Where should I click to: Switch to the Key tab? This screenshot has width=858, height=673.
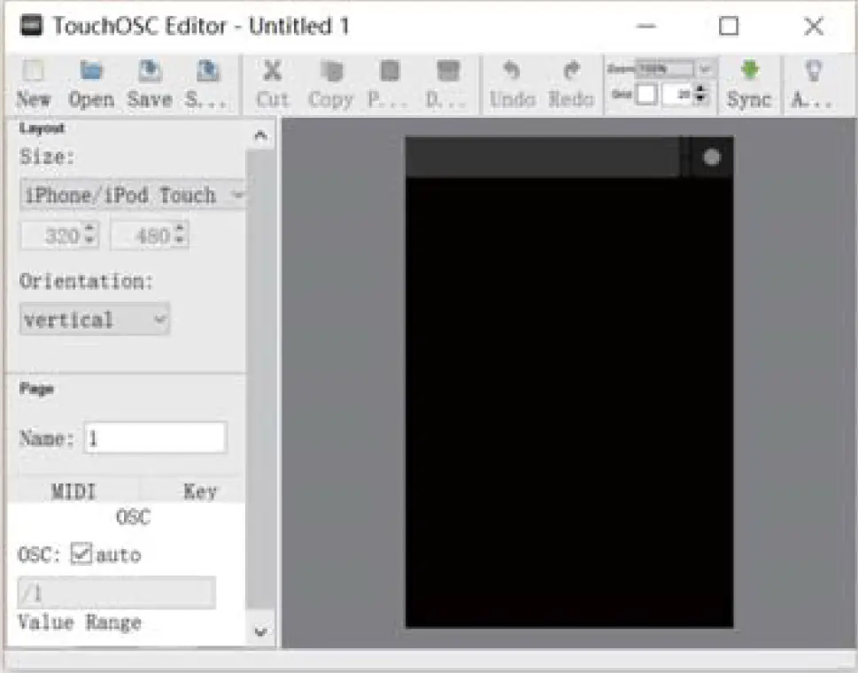200,491
